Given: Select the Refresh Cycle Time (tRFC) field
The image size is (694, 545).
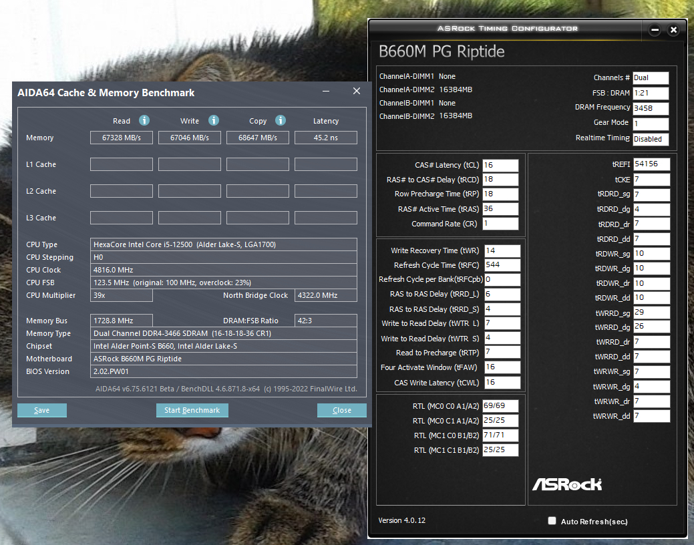Looking at the screenshot, I should [x=502, y=265].
